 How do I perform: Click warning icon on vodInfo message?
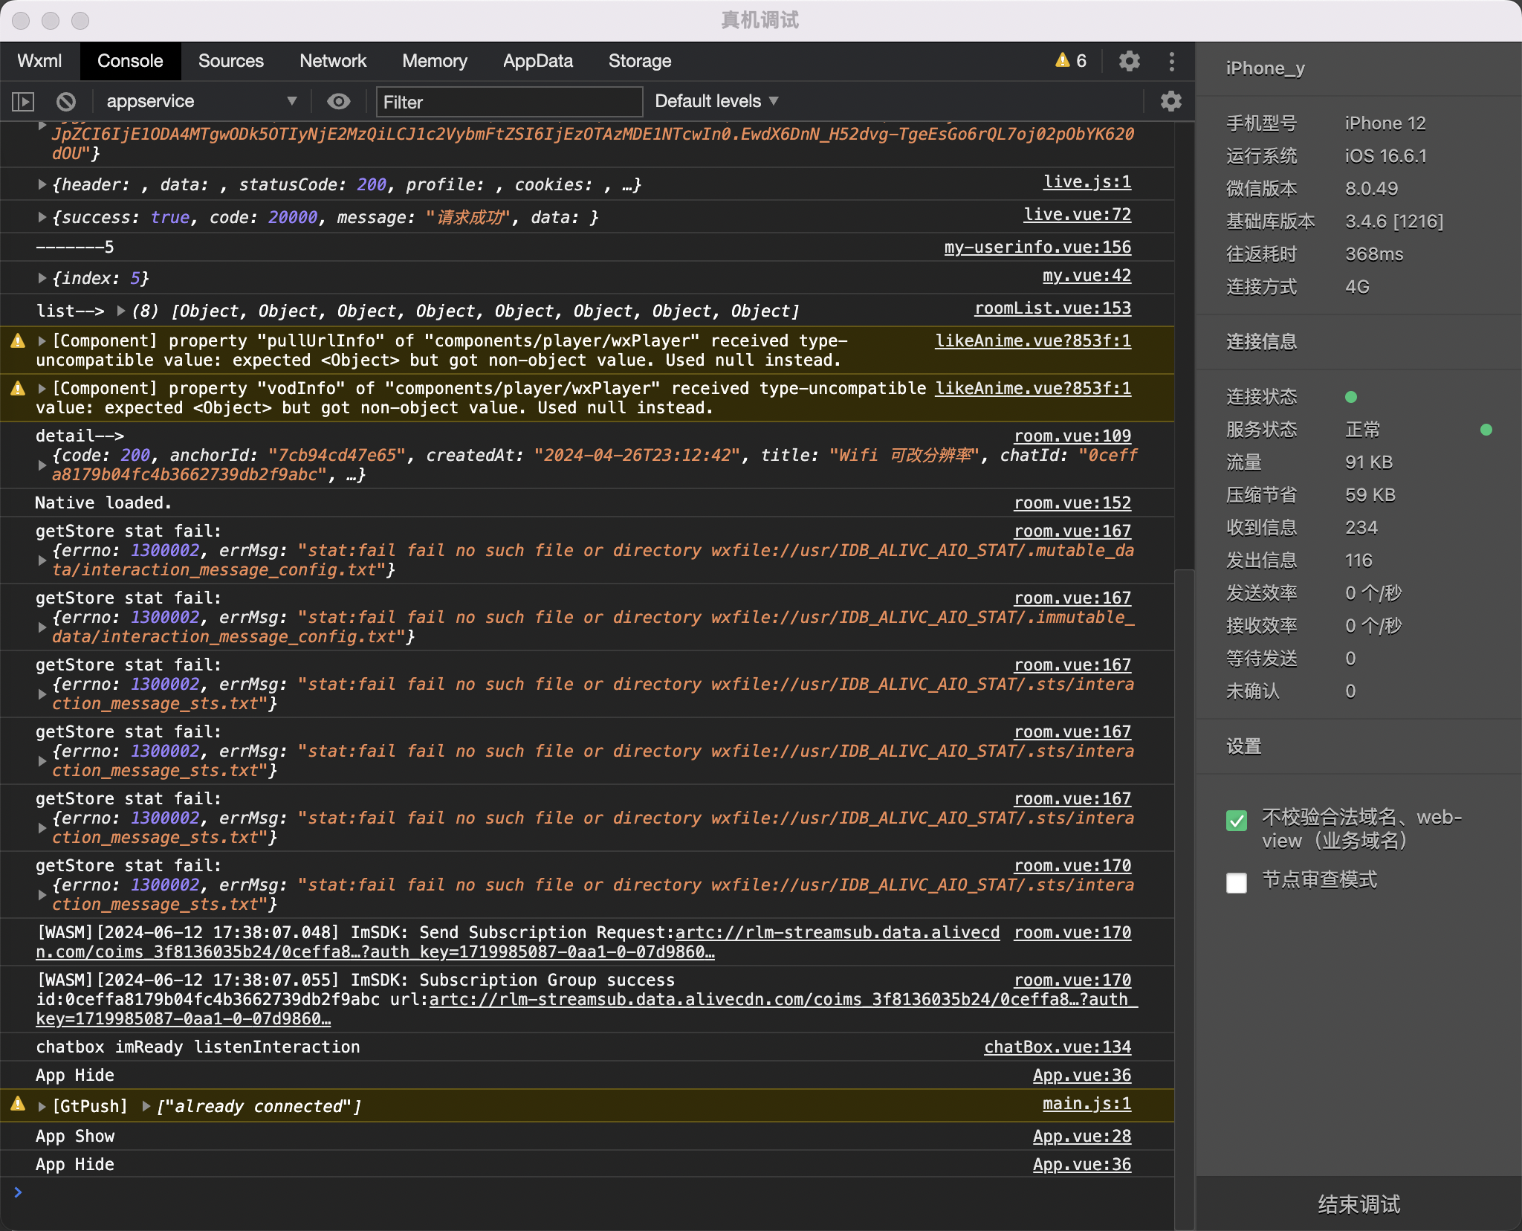point(18,389)
